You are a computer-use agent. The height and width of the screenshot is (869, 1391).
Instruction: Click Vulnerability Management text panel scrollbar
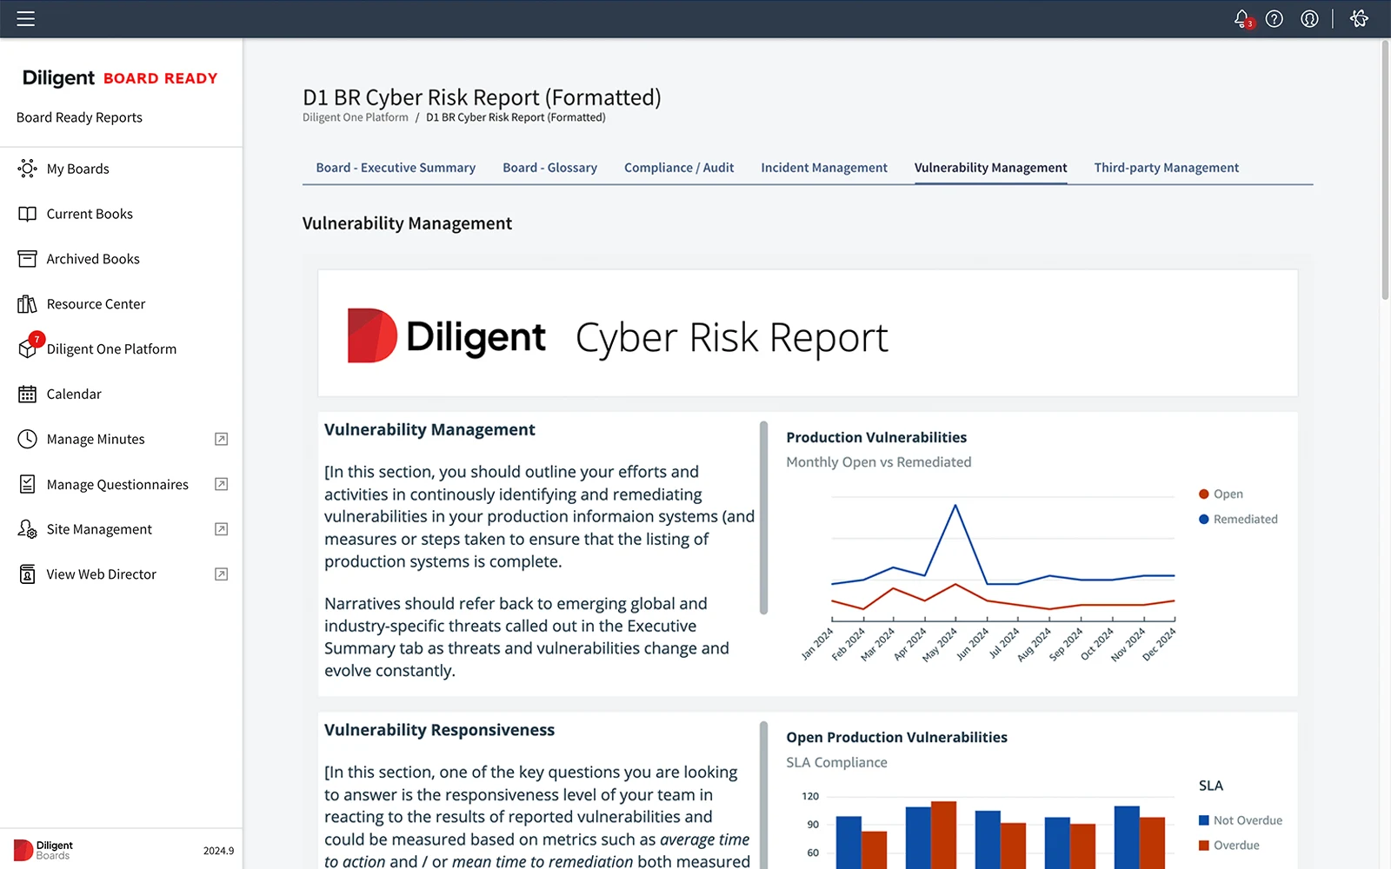tap(763, 518)
